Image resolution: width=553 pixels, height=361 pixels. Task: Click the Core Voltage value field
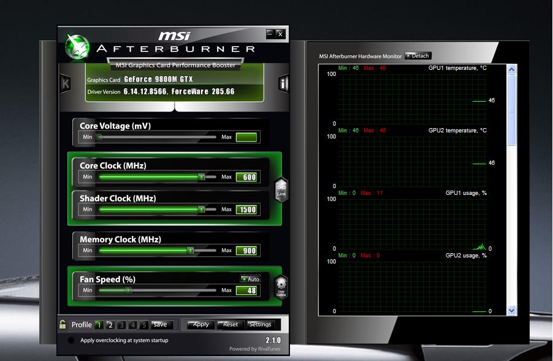[246, 137]
